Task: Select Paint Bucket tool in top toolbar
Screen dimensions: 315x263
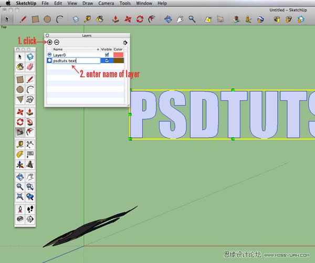Action: 100,19
